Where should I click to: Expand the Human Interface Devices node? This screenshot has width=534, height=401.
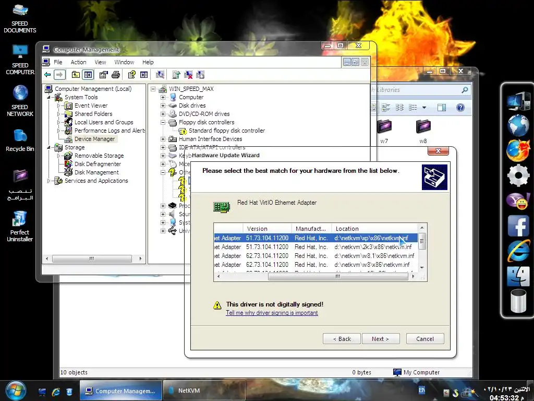click(x=163, y=139)
